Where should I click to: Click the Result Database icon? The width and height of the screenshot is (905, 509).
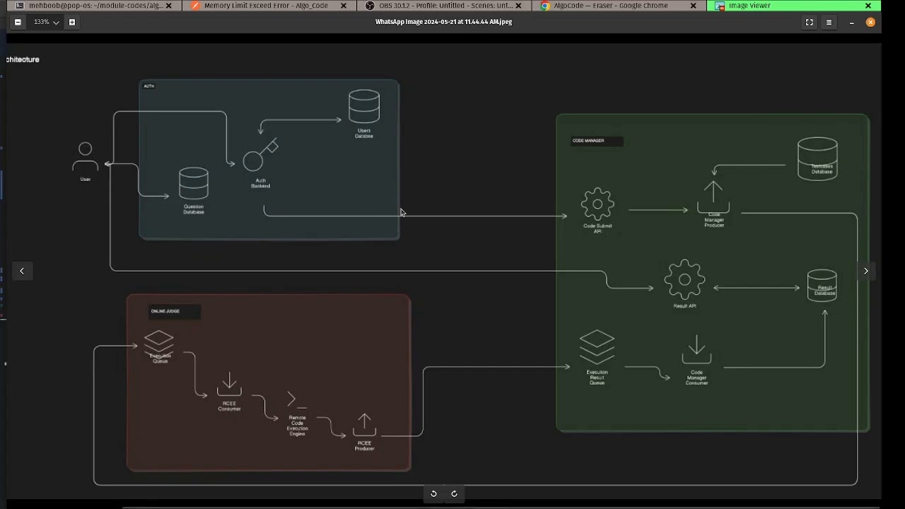tap(822, 286)
